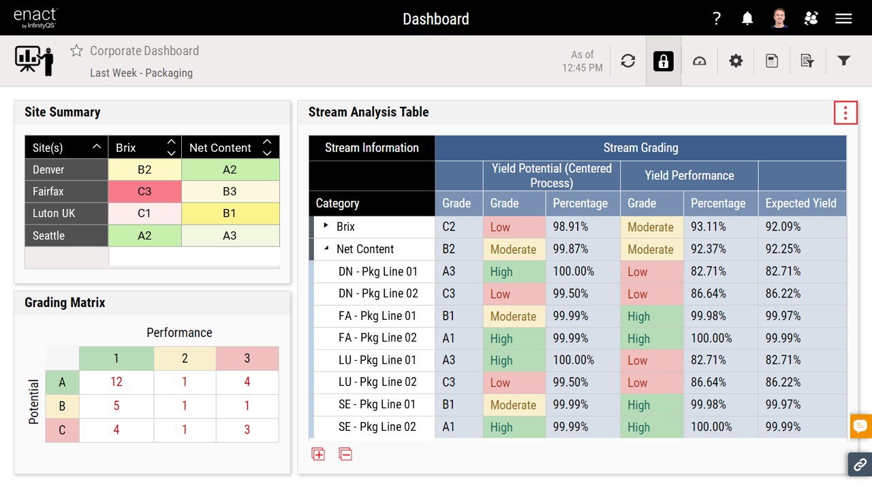The width and height of the screenshot is (872, 490).
Task: Open the filter funnel icon
Action: 844,61
